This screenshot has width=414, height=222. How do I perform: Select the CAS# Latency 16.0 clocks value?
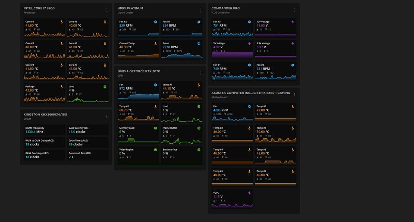[x=77, y=132]
